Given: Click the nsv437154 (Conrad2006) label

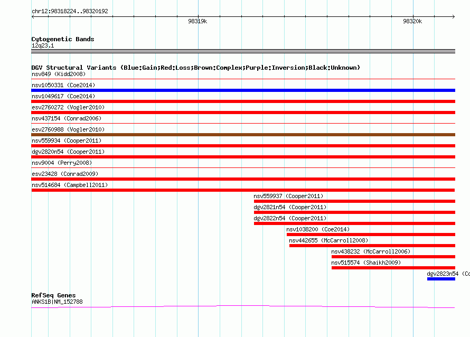Looking at the screenshot, I should (x=67, y=118).
